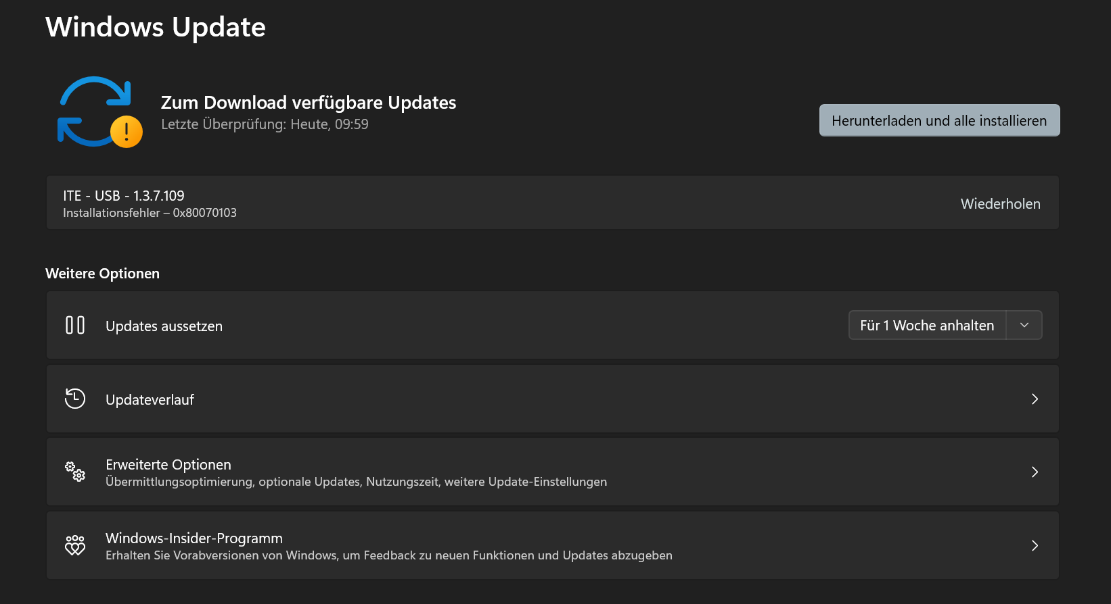Click the Updates aussetzen label

click(x=164, y=326)
